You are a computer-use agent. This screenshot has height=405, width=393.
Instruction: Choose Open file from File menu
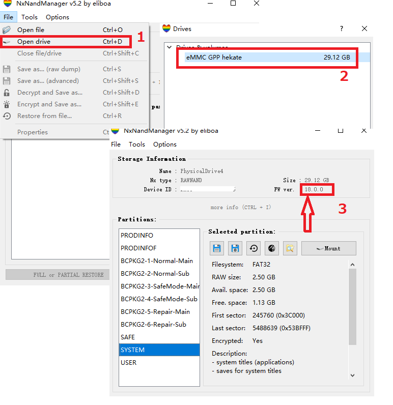[x=74, y=30]
